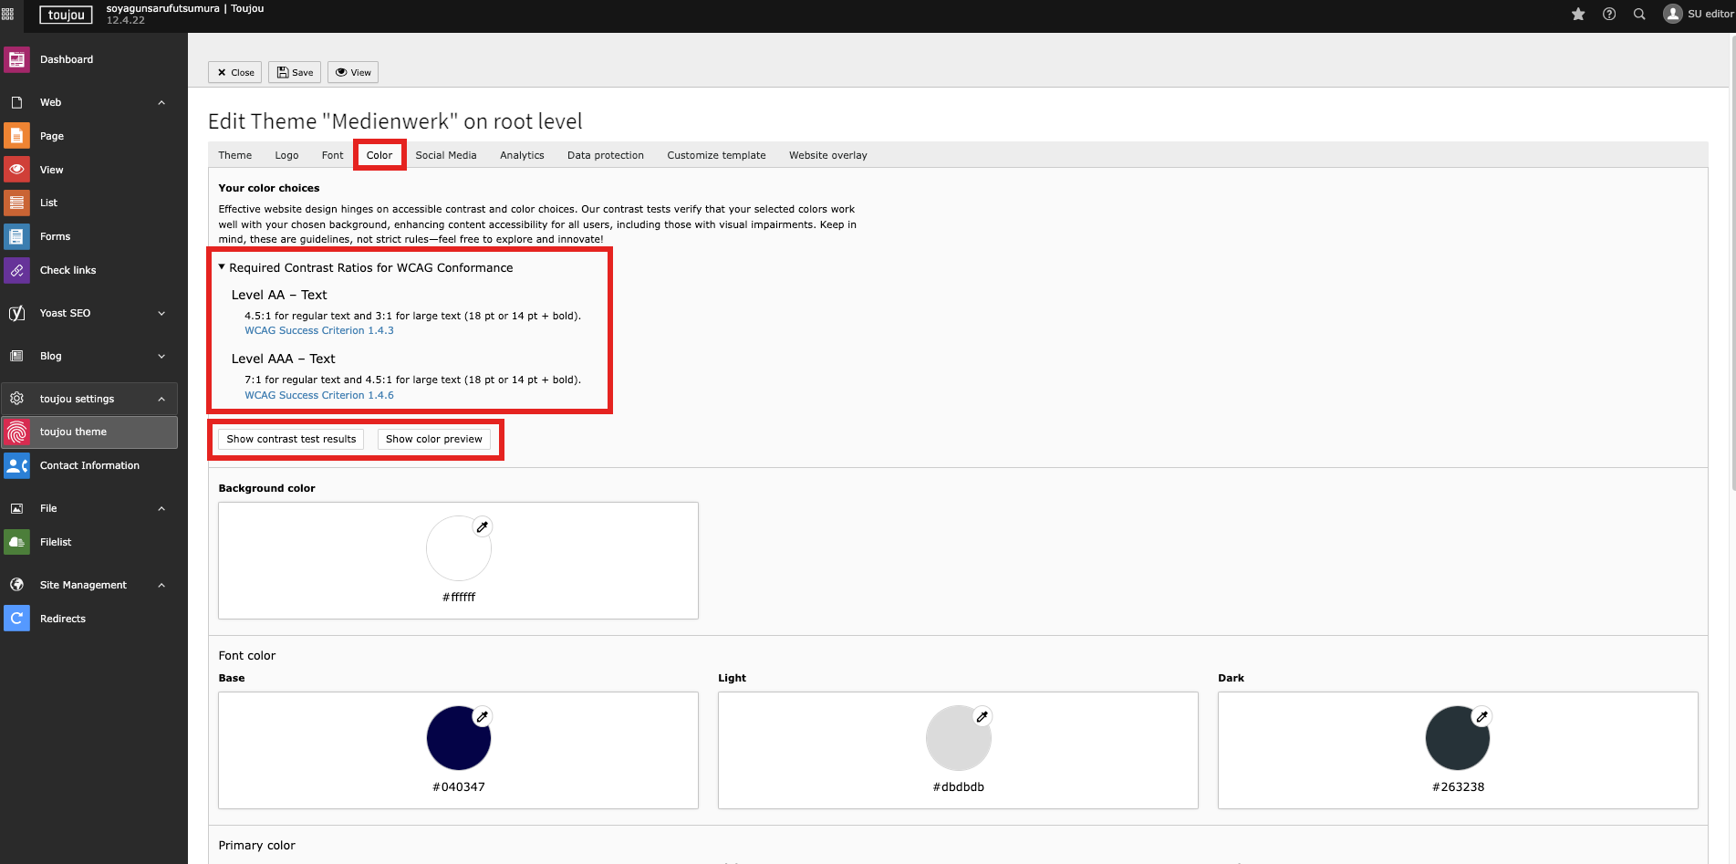
Task: Expand the Yoast SEO menu group
Action: click(x=161, y=313)
